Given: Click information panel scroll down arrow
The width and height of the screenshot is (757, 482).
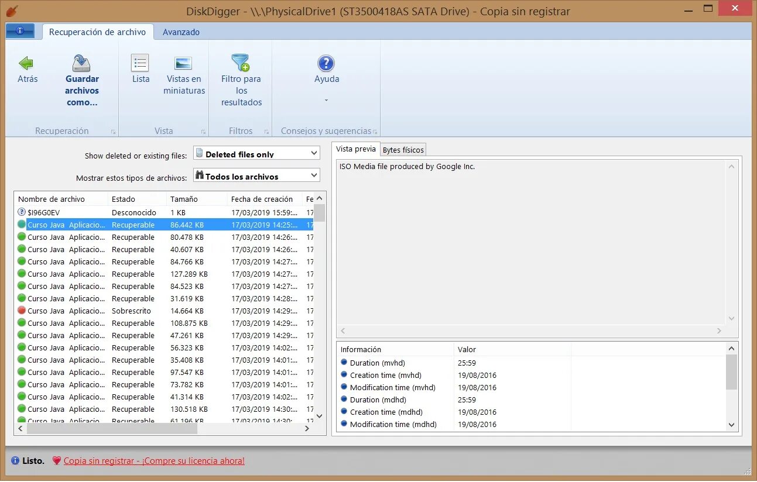Looking at the screenshot, I should pyautogui.click(x=731, y=425).
